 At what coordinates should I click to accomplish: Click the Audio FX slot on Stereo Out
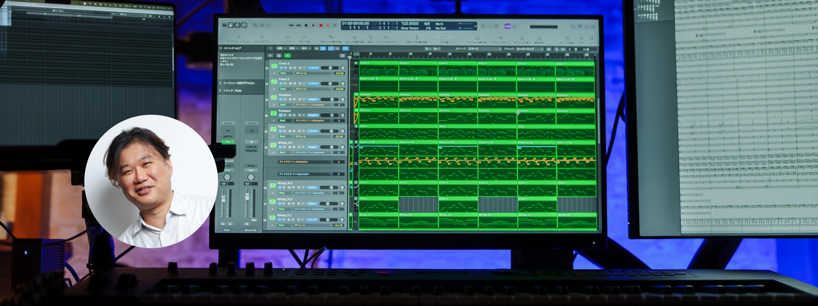pyautogui.click(x=251, y=147)
